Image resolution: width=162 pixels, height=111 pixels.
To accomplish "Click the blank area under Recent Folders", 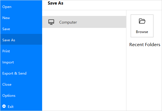I will pos(144,79).
